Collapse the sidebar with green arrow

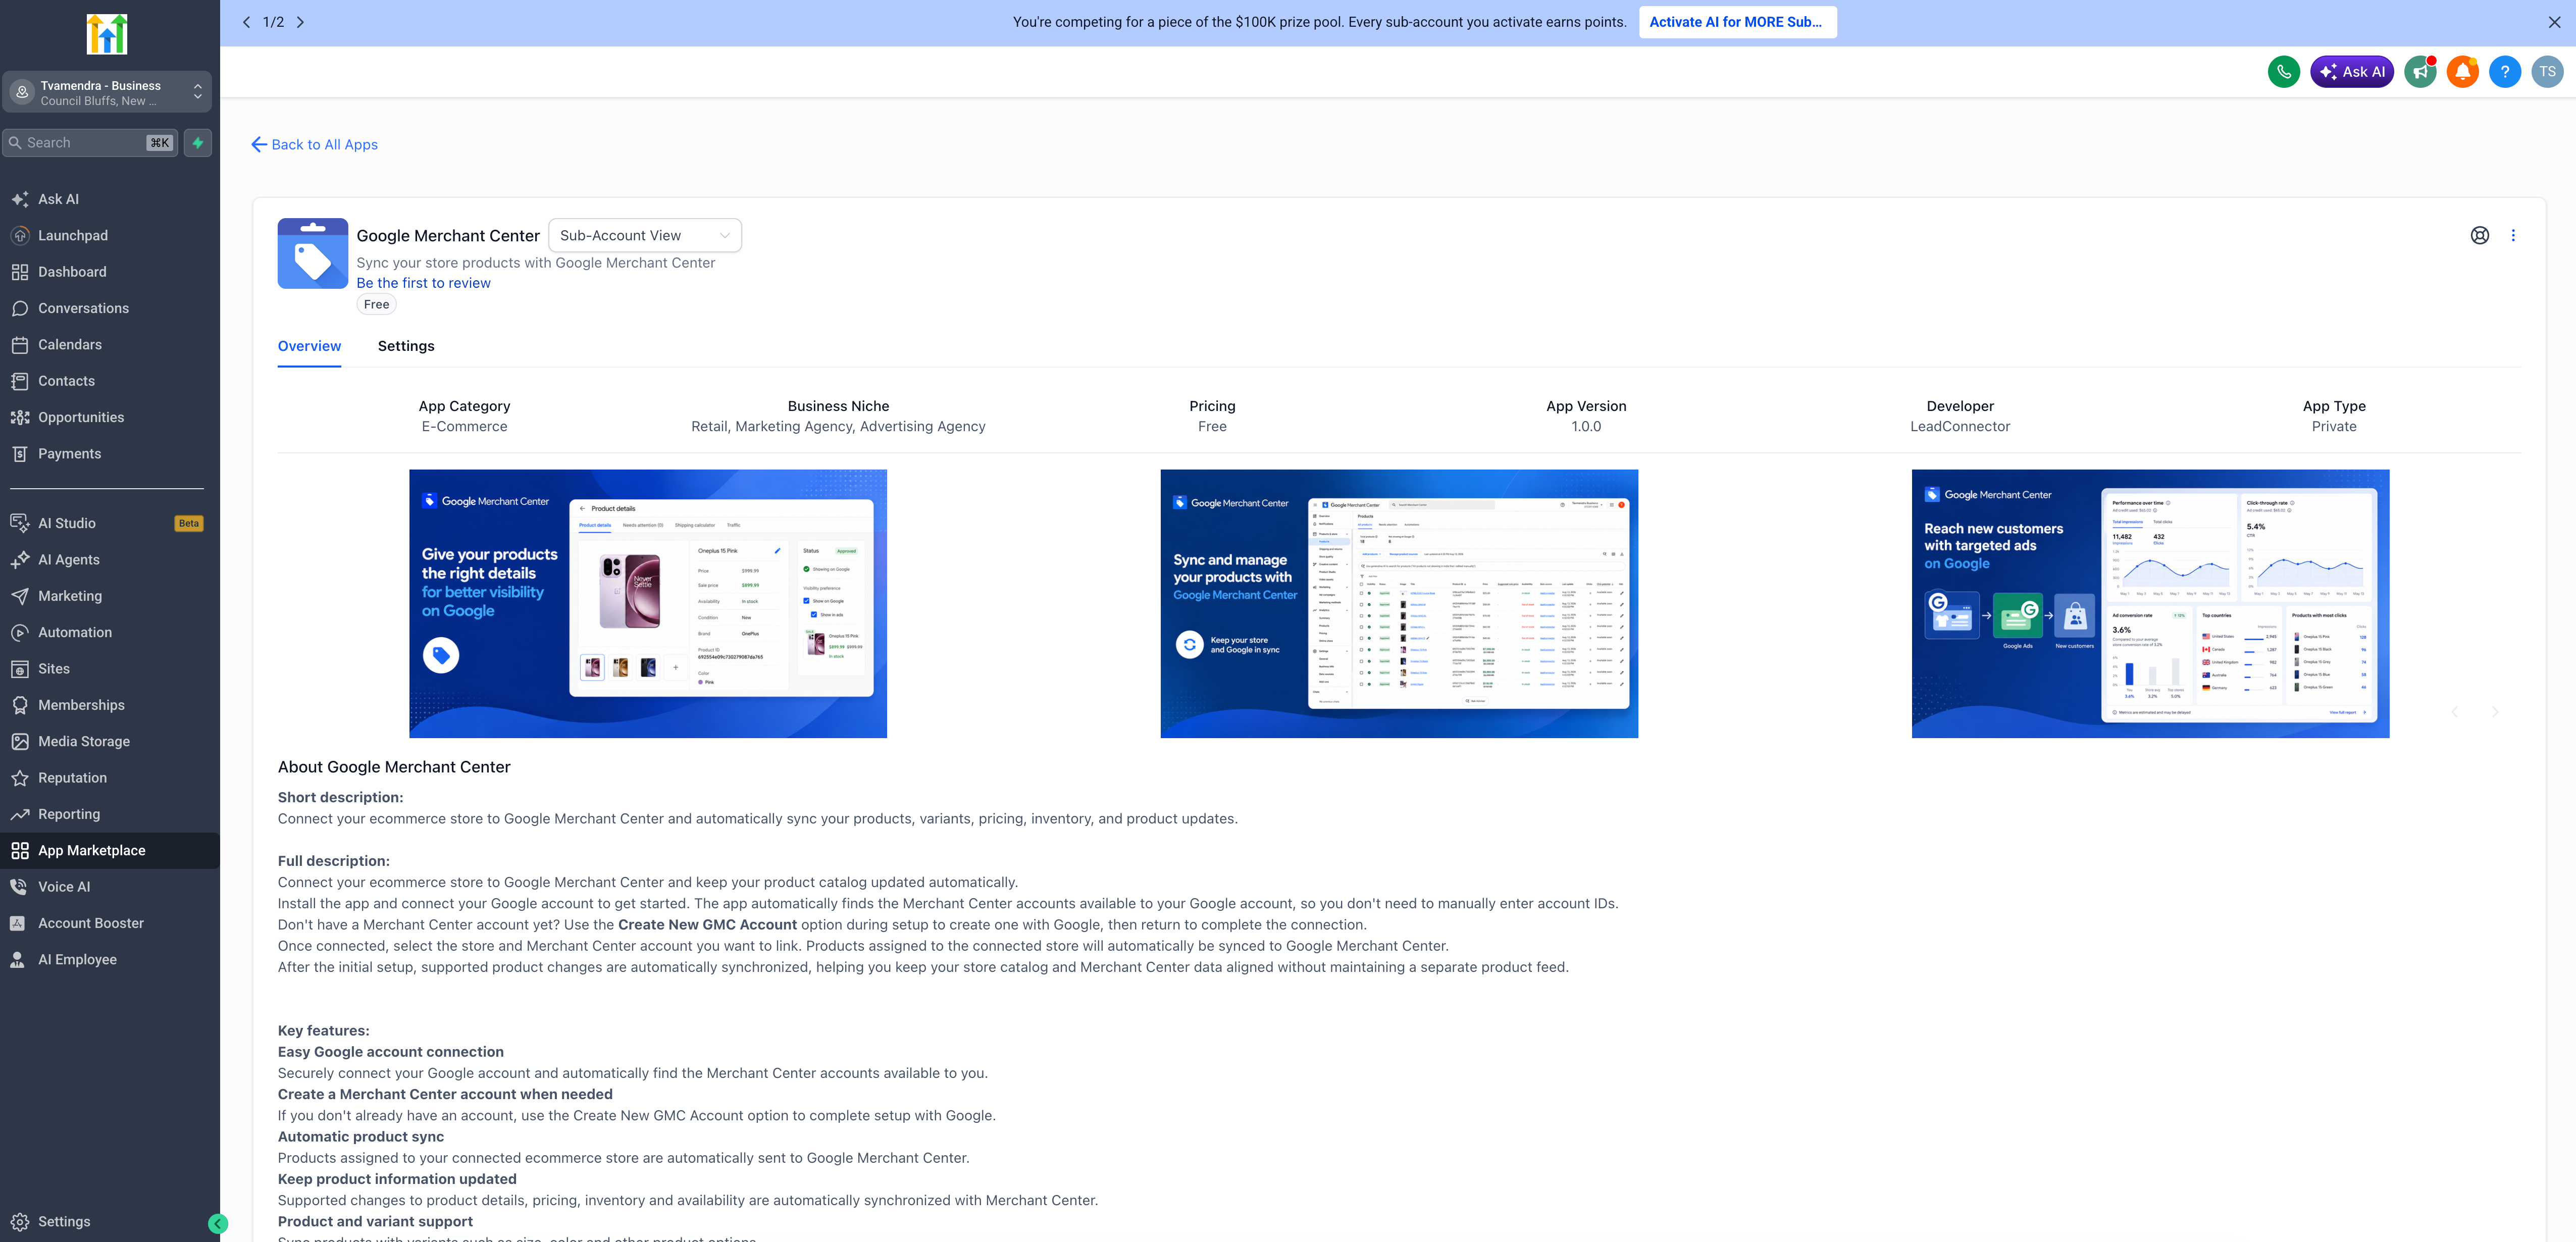(218, 1223)
